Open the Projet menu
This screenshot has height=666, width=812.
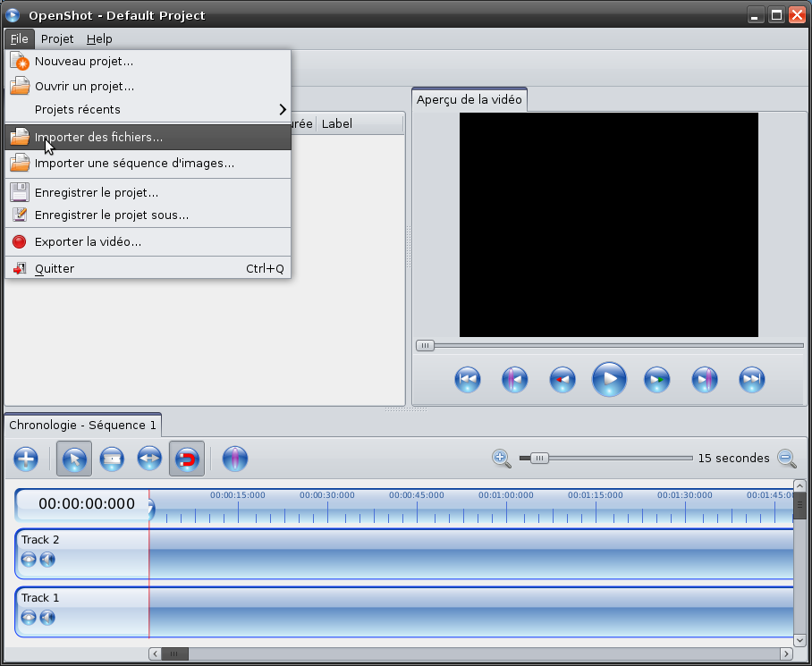click(57, 39)
